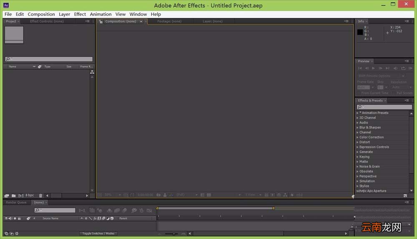Open the Effect menu

pos(80,14)
